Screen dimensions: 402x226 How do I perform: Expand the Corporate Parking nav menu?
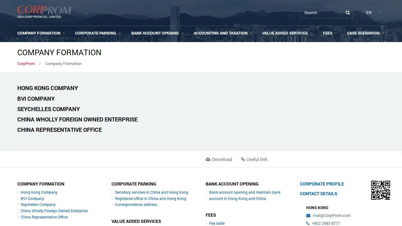tap(98, 33)
